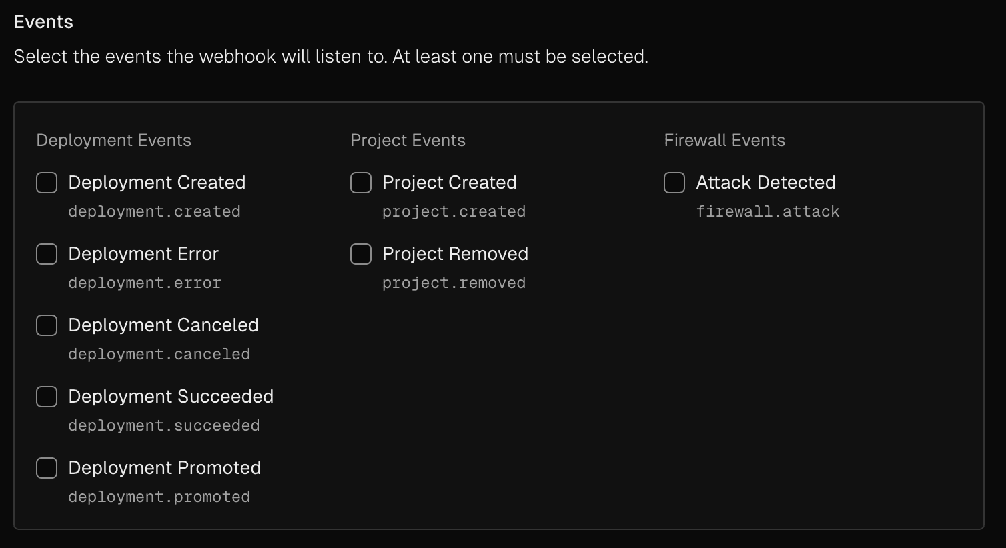
Task: Select the firewall.attack code identifier
Action: click(768, 211)
